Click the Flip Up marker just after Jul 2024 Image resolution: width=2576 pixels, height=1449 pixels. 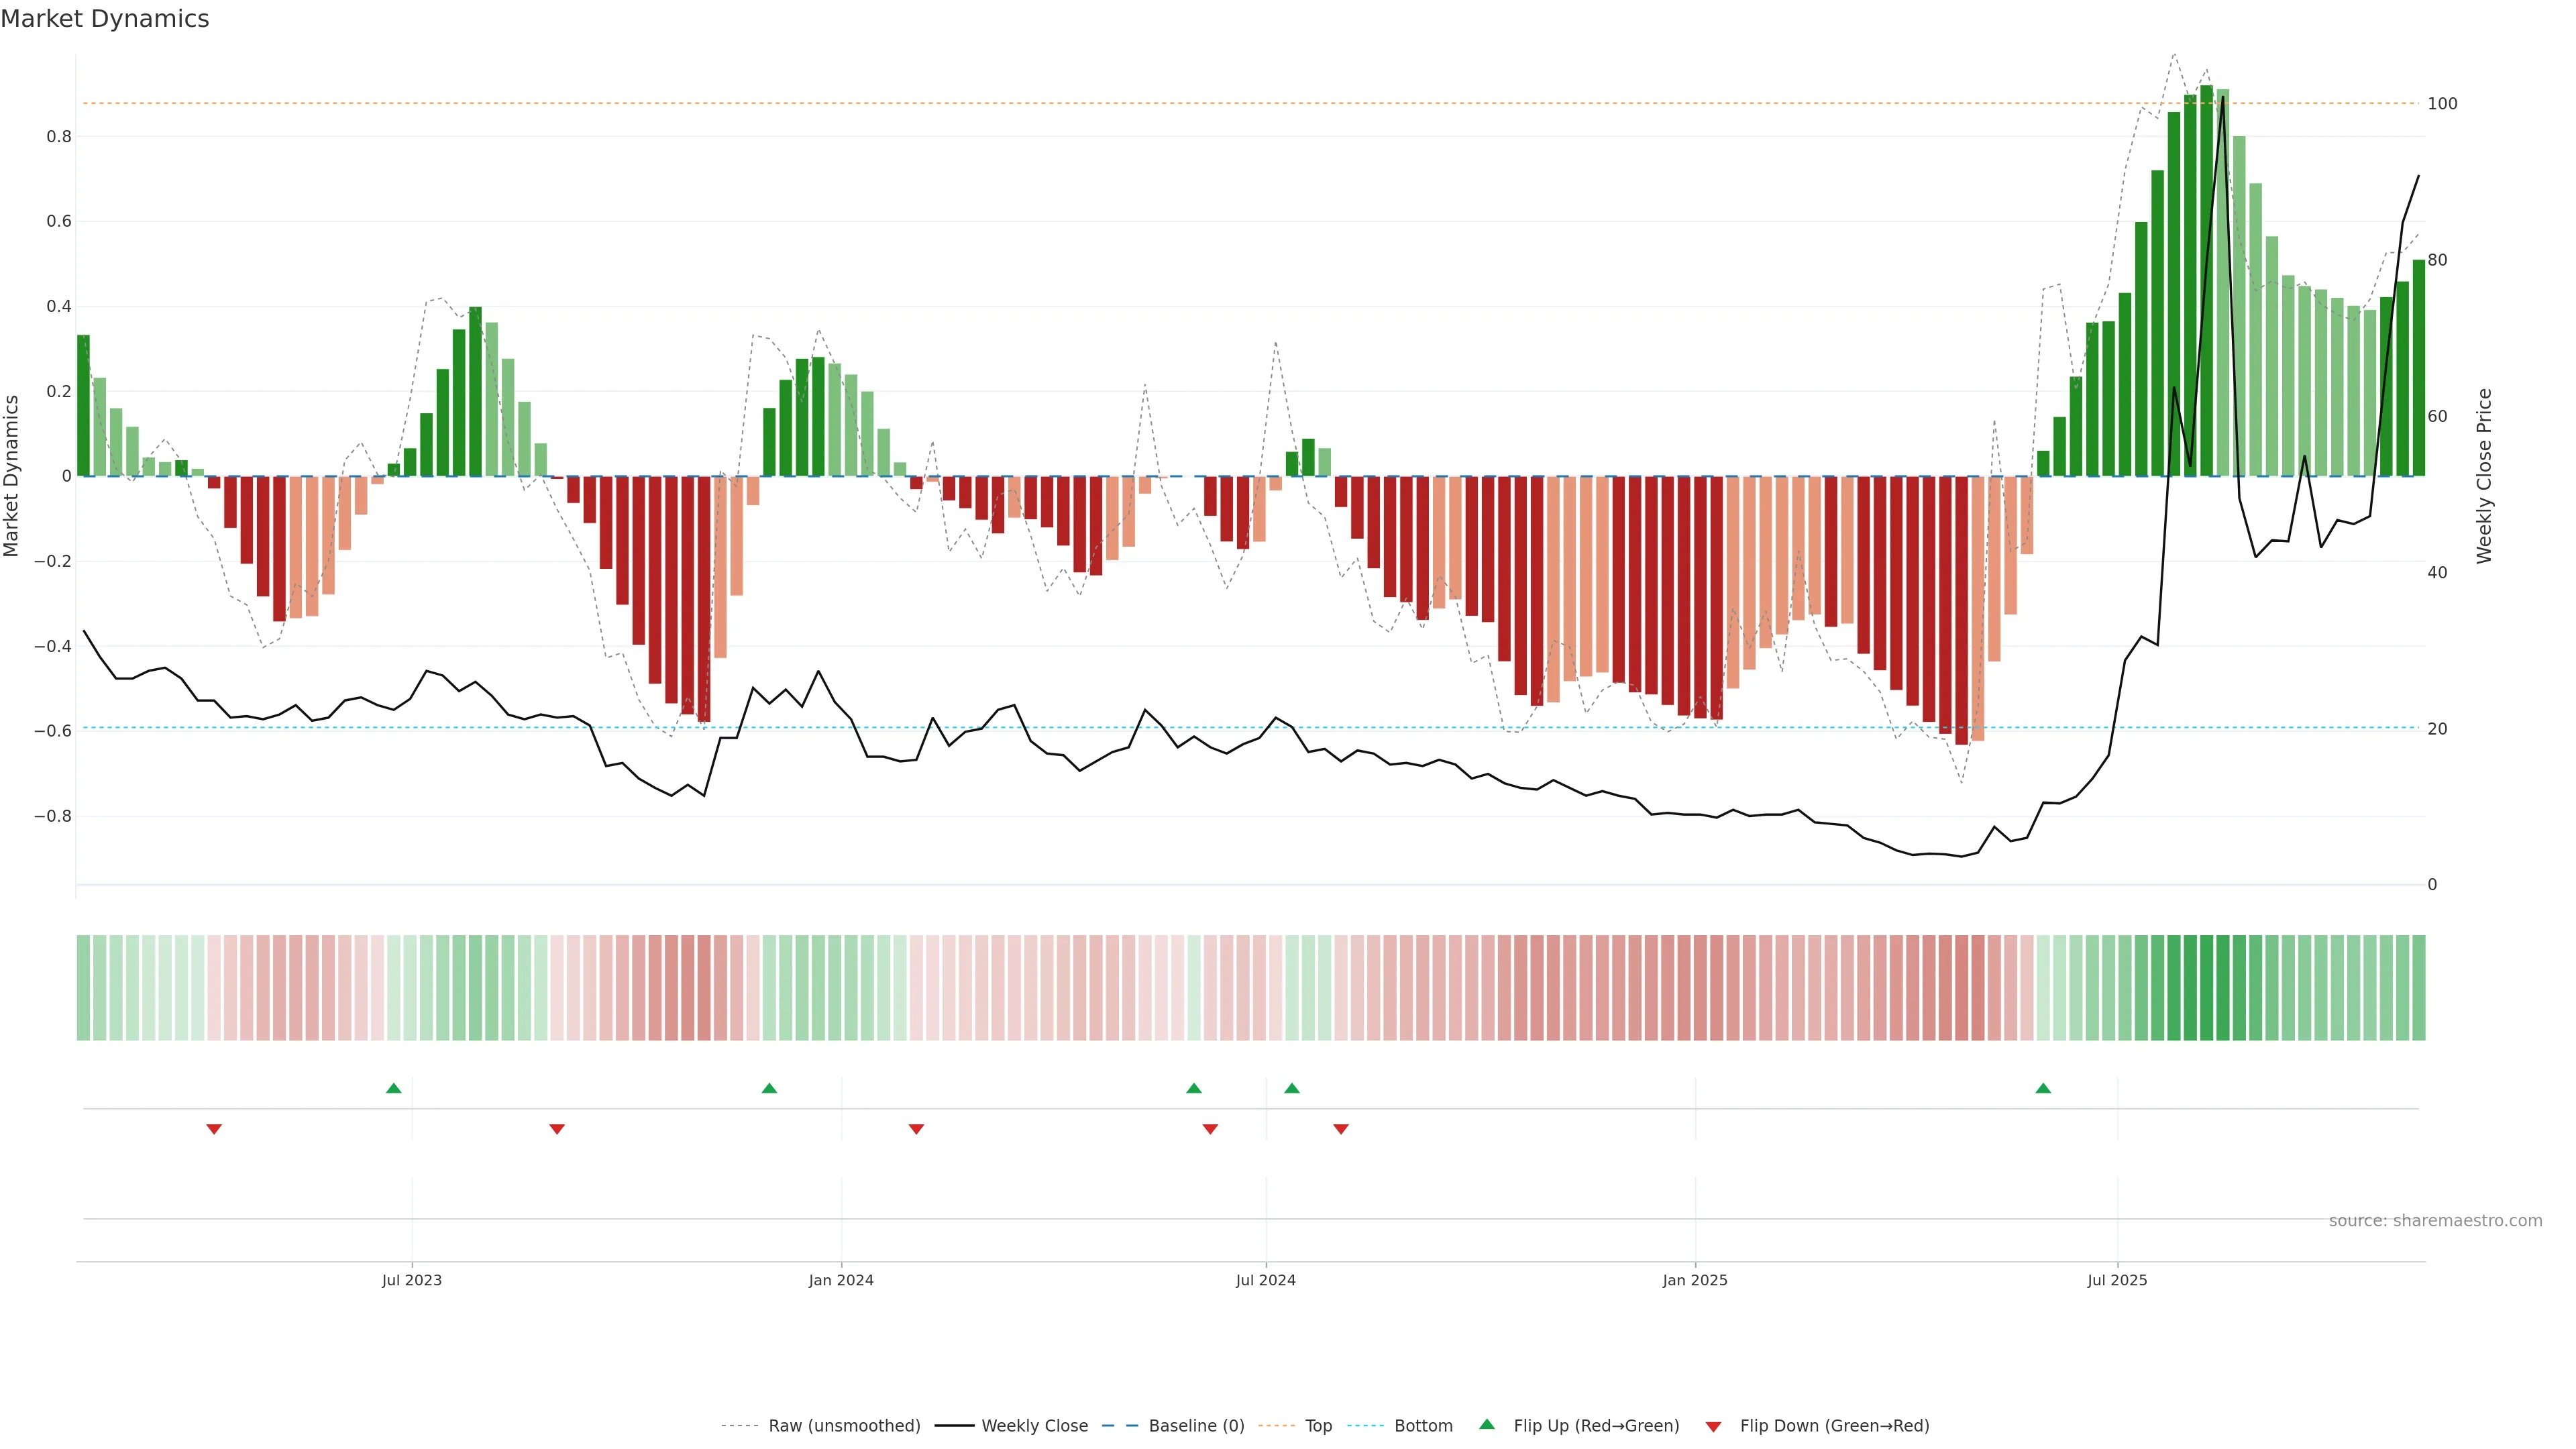[x=1292, y=1088]
